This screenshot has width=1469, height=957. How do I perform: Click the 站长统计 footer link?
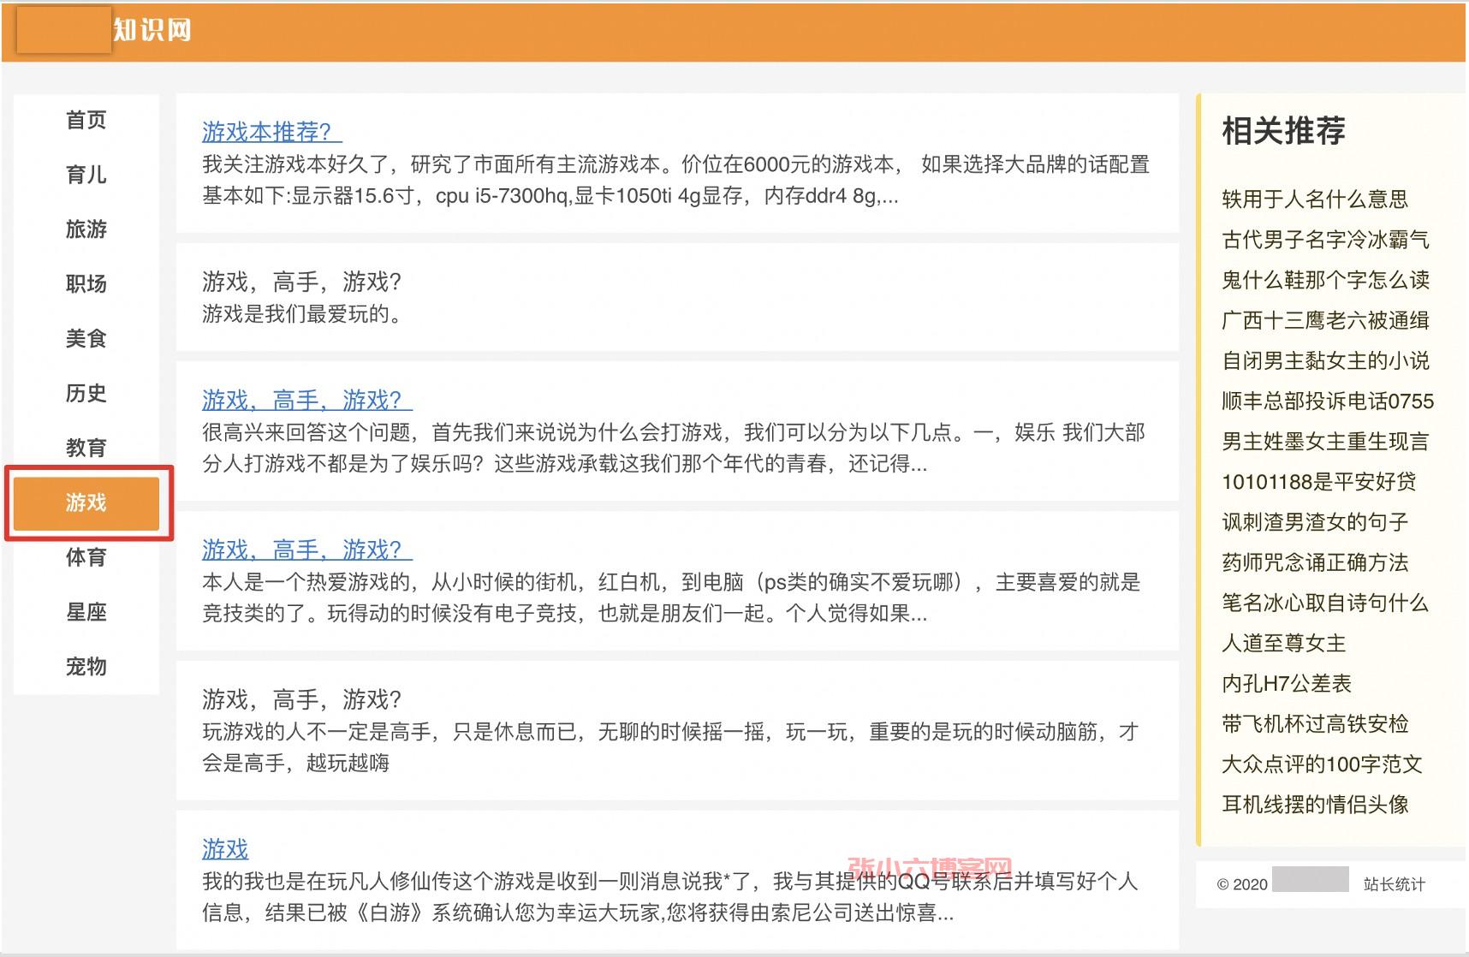tap(1395, 884)
